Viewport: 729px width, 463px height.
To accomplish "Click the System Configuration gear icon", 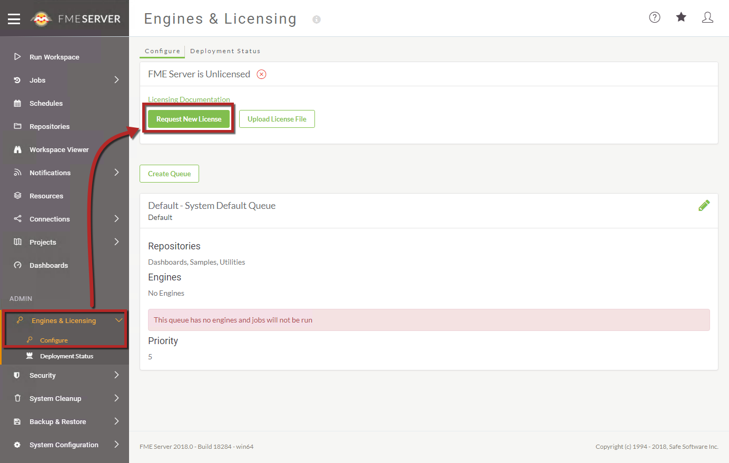I will point(17,445).
